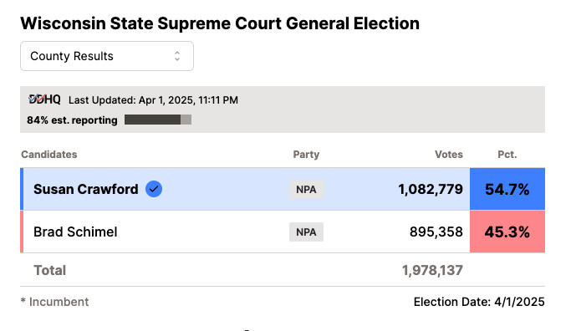Click the up-down chevron icon in County Results selector
Screen dimensions: 571x331
tap(177, 56)
